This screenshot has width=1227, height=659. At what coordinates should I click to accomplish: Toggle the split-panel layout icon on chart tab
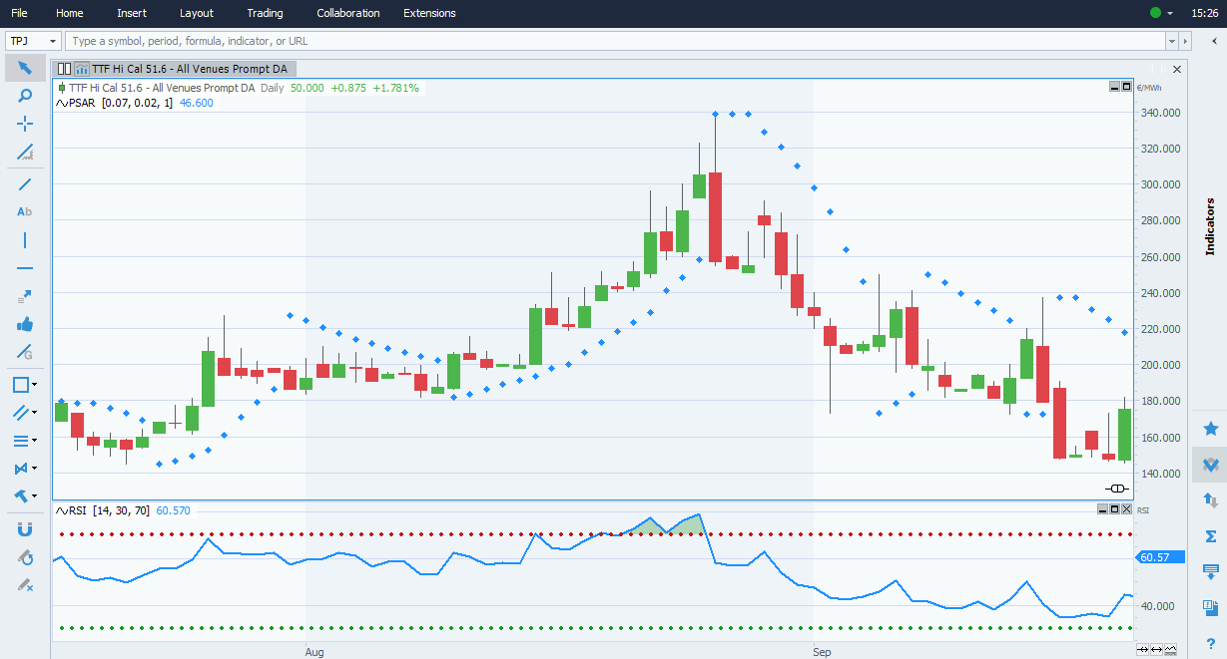(64, 69)
